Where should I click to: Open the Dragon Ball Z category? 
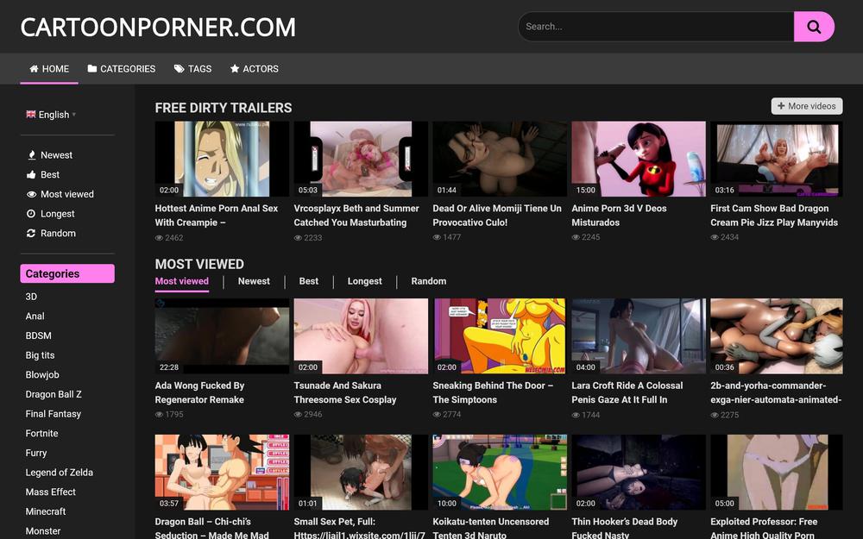click(54, 394)
